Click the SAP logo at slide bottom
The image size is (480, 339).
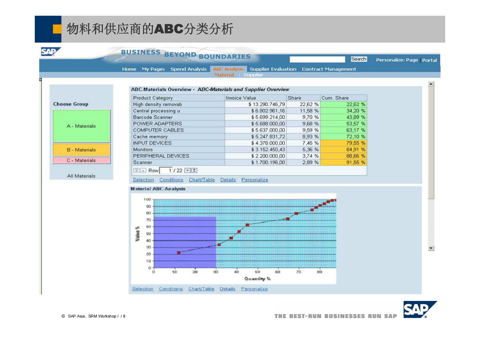420,309
